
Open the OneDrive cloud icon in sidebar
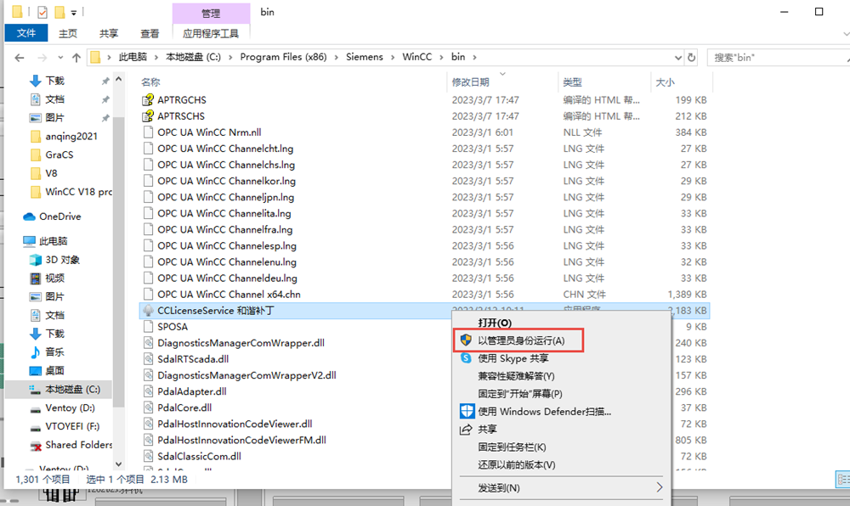(29, 216)
